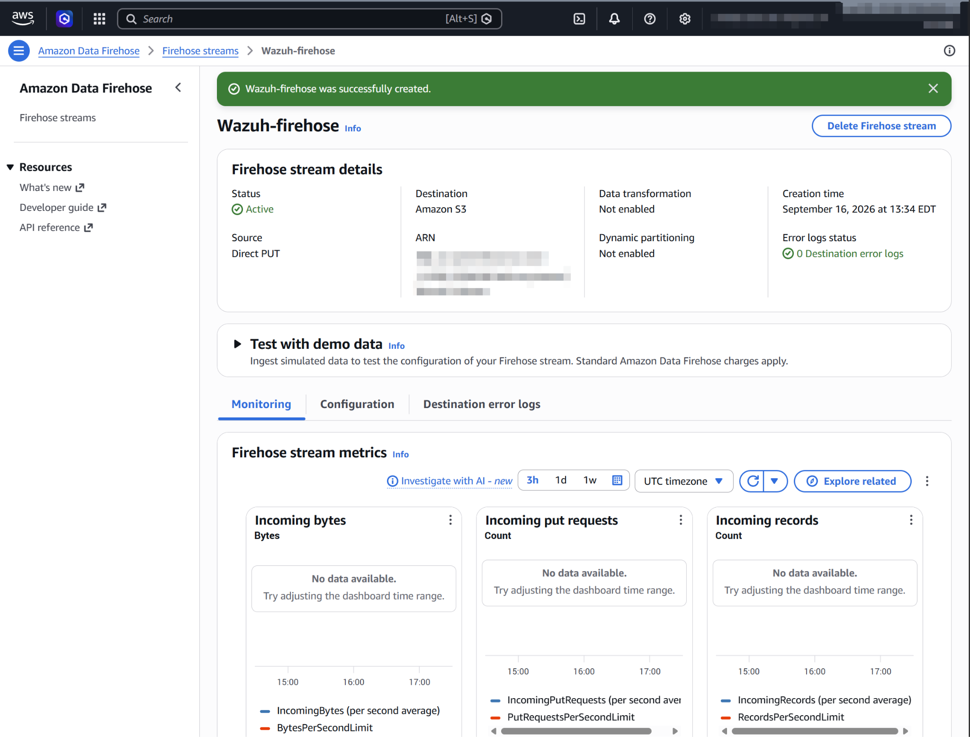Open Developer guide external link
The width and height of the screenshot is (970, 737).
click(63, 208)
